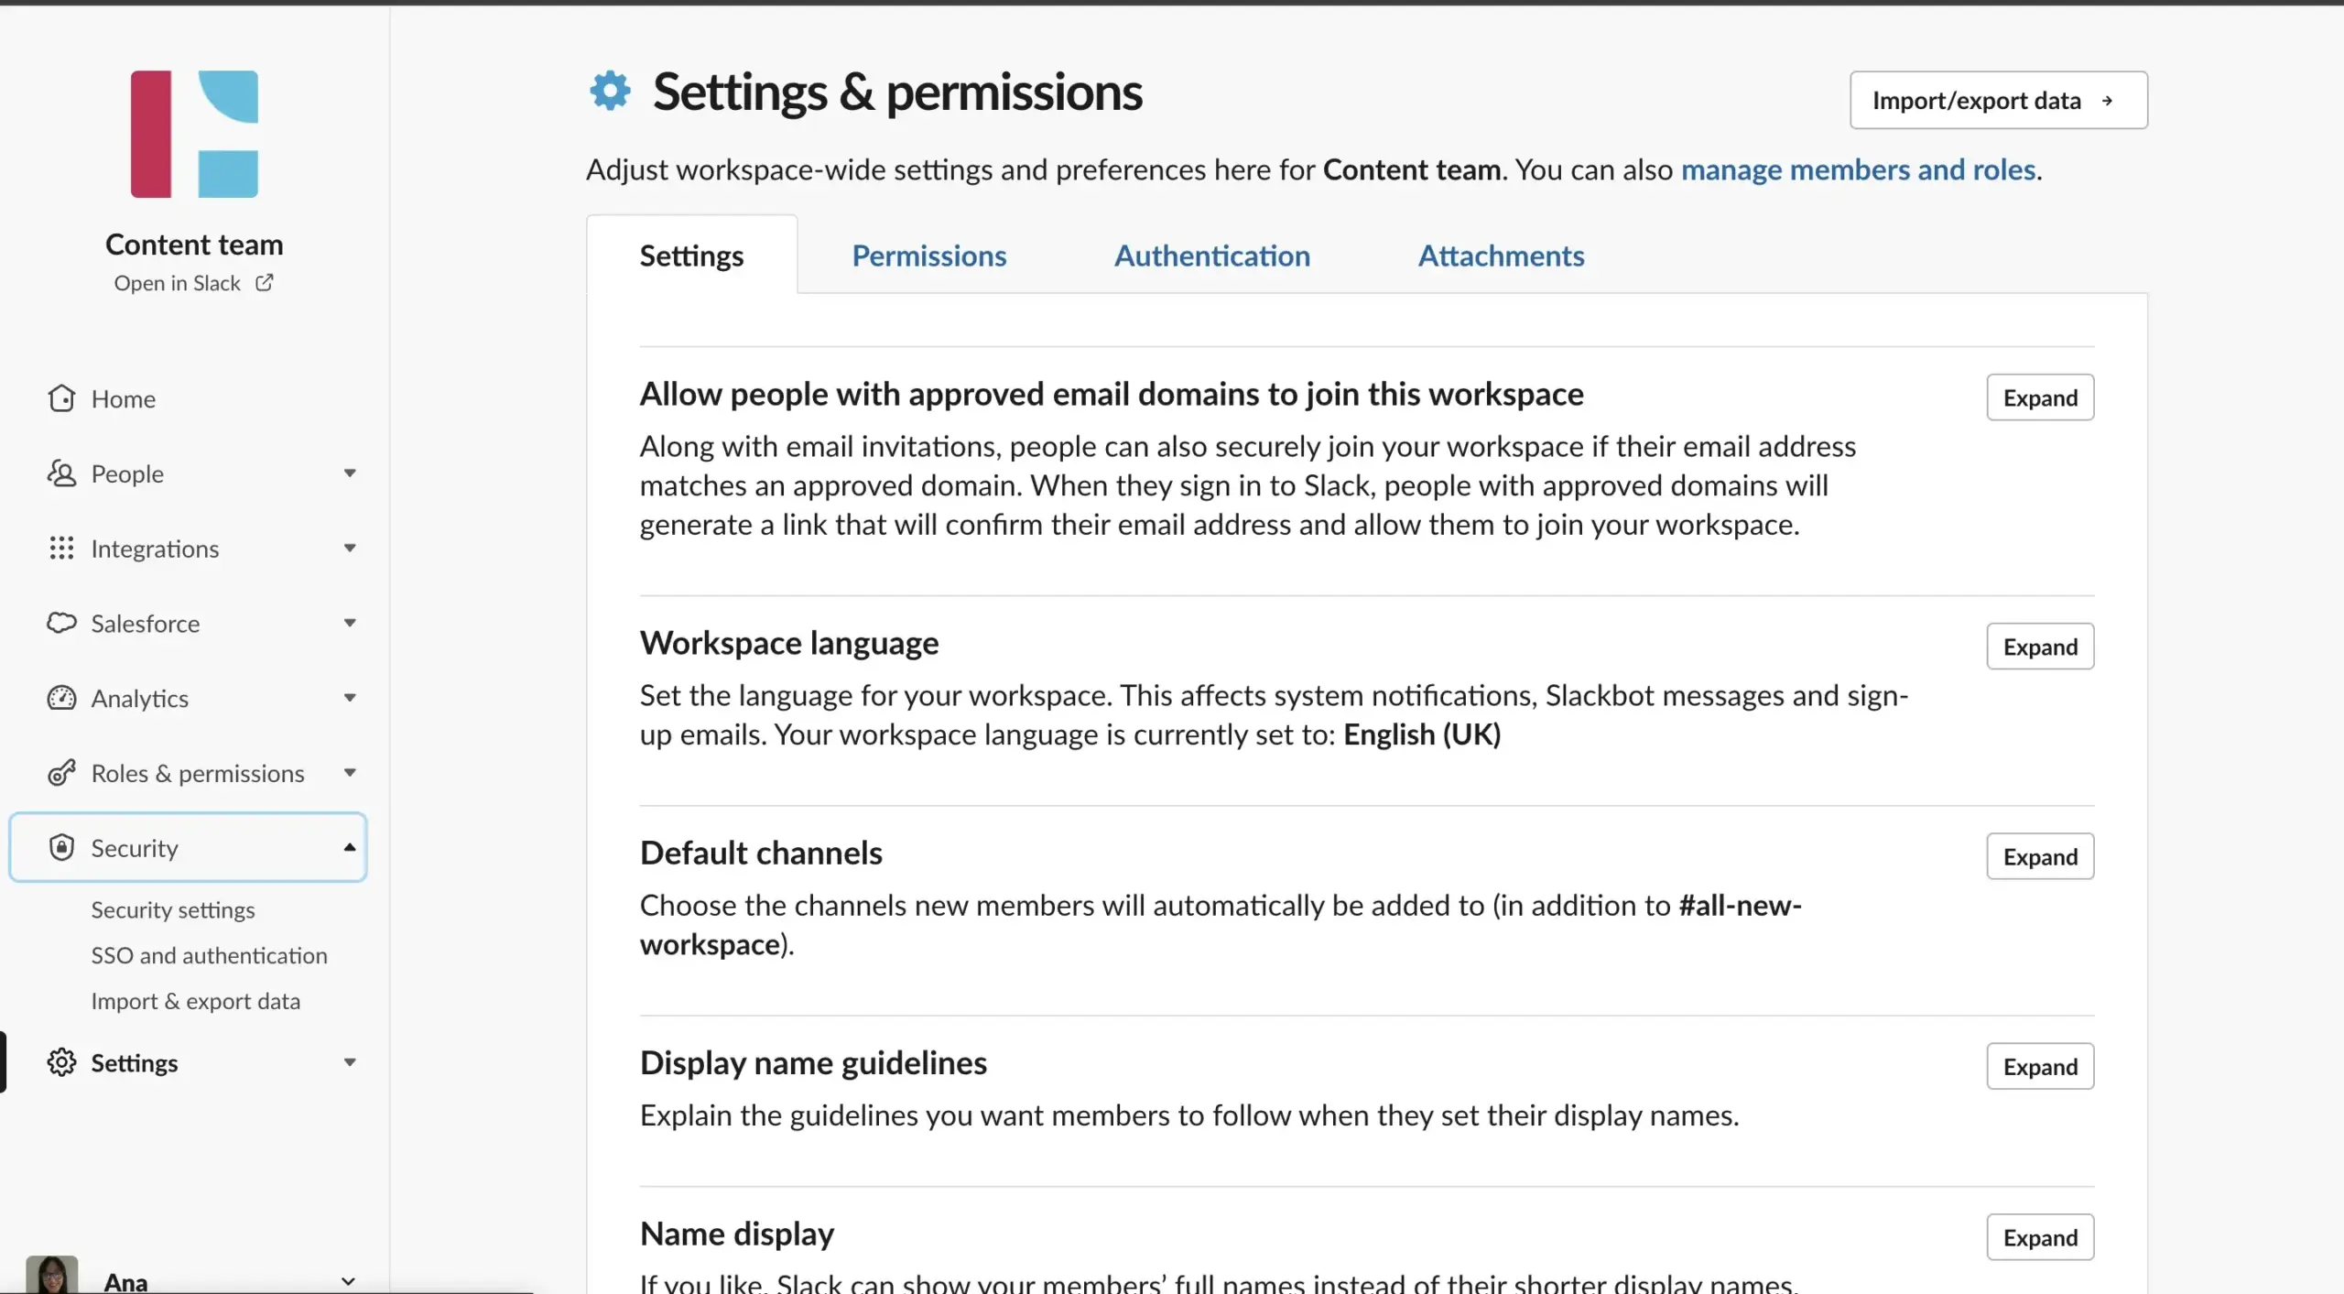Click the Integrations grid icon
This screenshot has height=1294, width=2344.
[x=61, y=549]
